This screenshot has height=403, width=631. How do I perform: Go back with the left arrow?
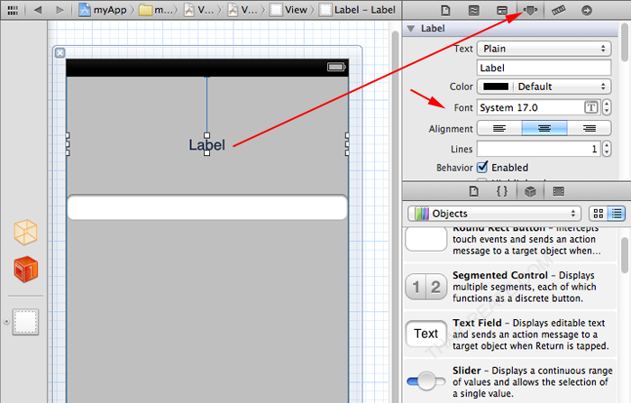[x=38, y=10]
